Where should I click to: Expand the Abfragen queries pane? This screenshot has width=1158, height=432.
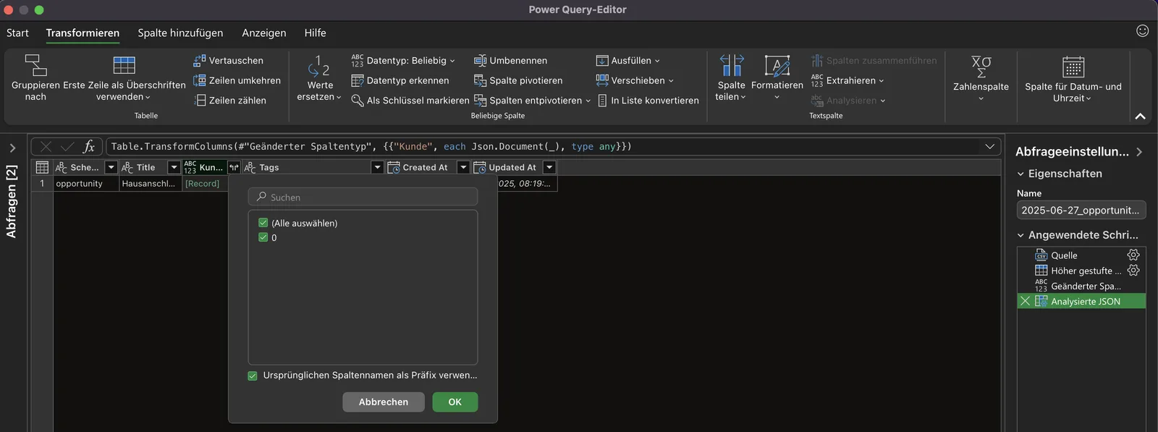12,148
